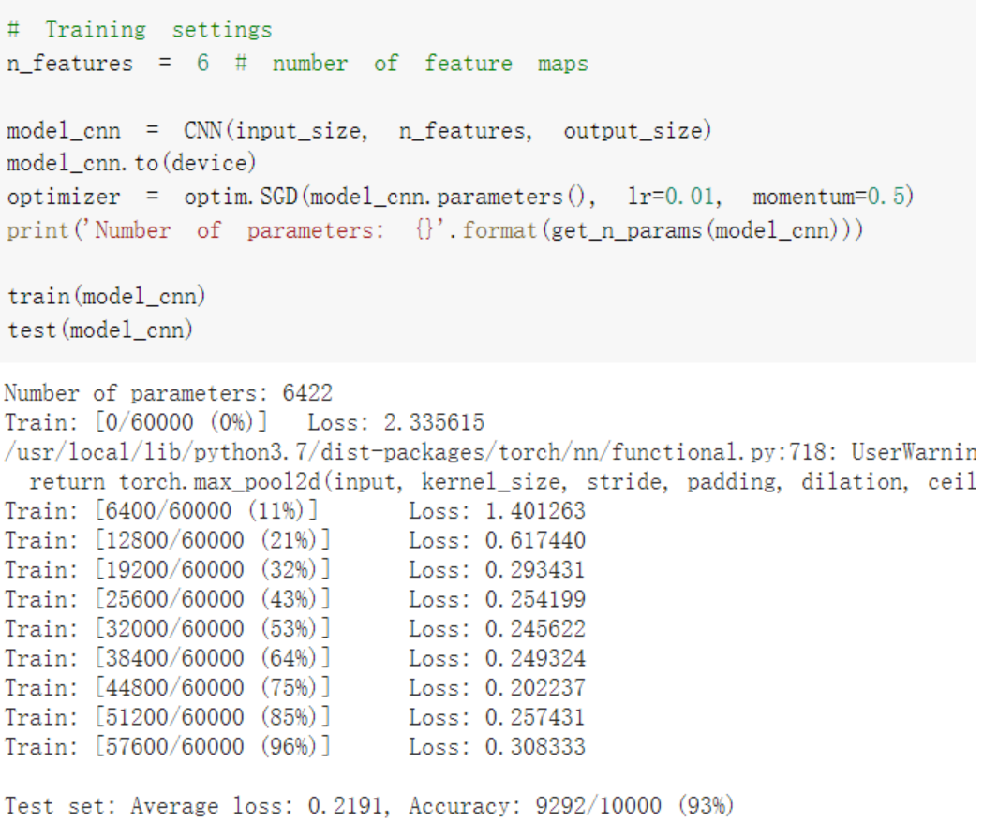Click the '# Training settings' comment line
The height and width of the screenshot is (821, 983).
(x=139, y=30)
